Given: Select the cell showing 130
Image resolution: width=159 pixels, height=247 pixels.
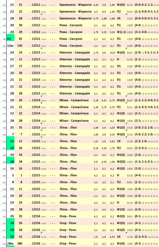Looking at the screenshot, I should 20,46.
